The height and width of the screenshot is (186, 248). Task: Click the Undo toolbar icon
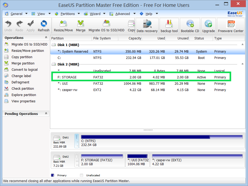[x=8, y=26]
